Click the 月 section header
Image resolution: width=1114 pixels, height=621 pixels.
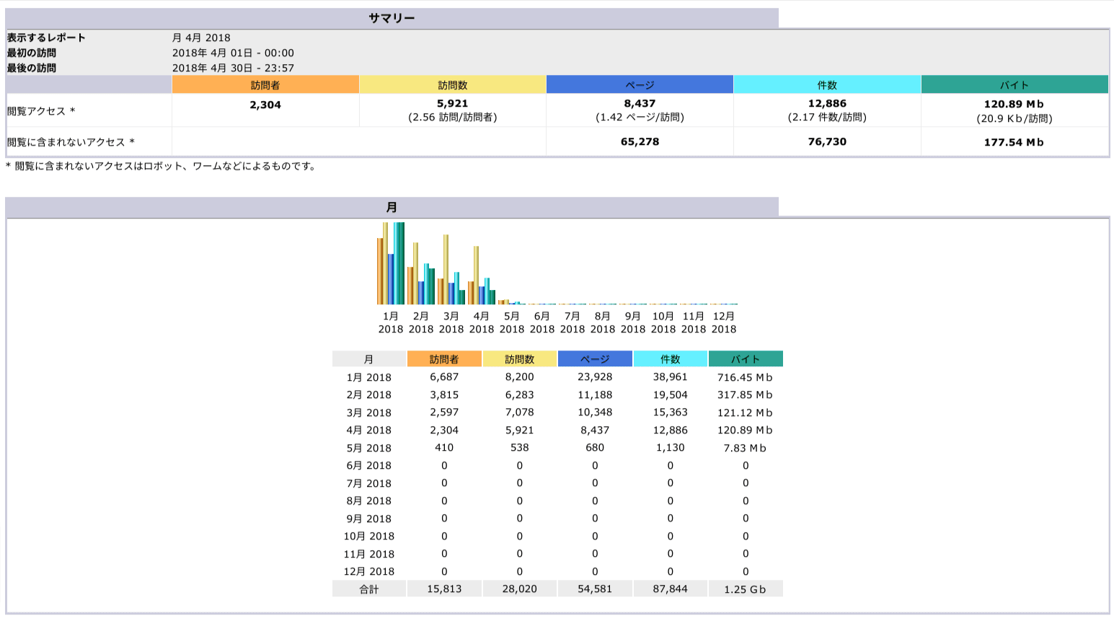tap(392, 207)
